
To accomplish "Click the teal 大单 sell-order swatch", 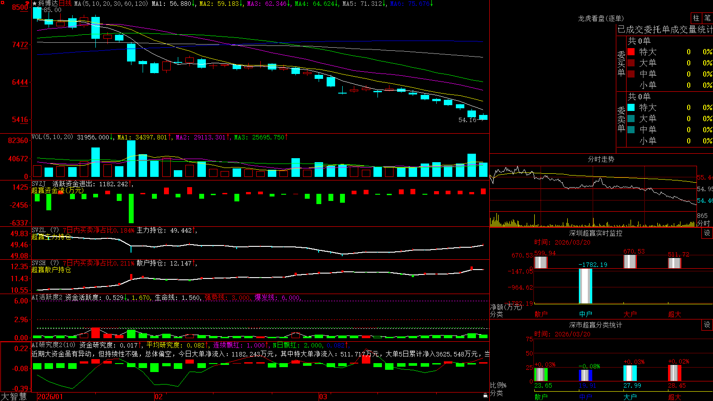I will point(631,119).
